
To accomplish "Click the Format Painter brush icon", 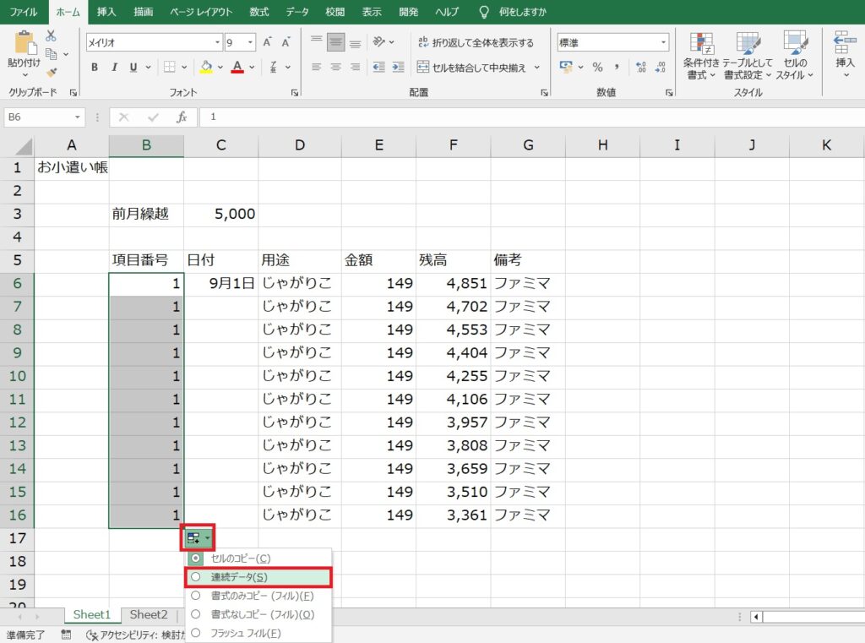I will click(x=52, y=73).
